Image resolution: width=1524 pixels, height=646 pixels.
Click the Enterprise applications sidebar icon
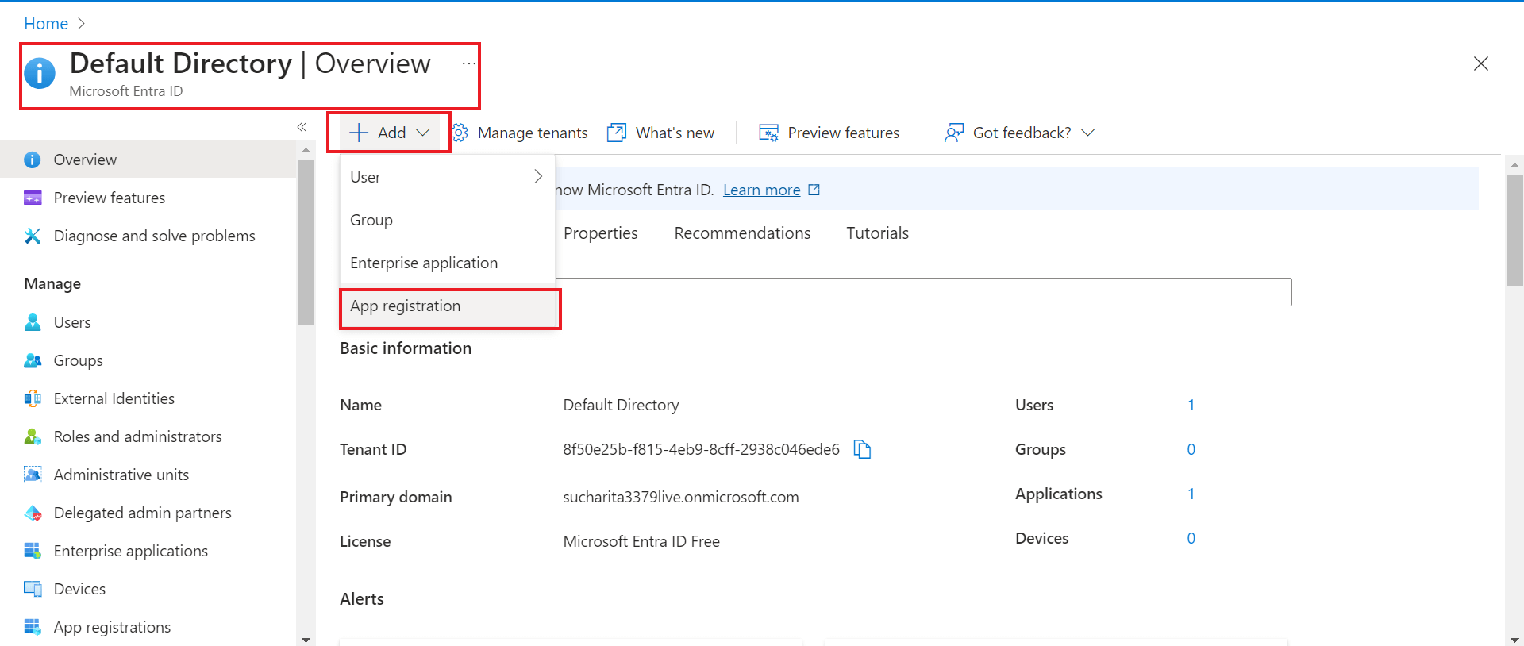tap(33, 551)
